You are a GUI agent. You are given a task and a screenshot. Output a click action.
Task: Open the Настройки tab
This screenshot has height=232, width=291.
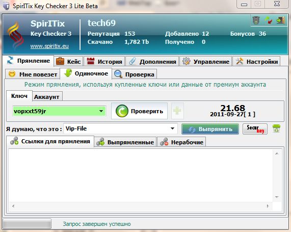(x=256, y=62)
